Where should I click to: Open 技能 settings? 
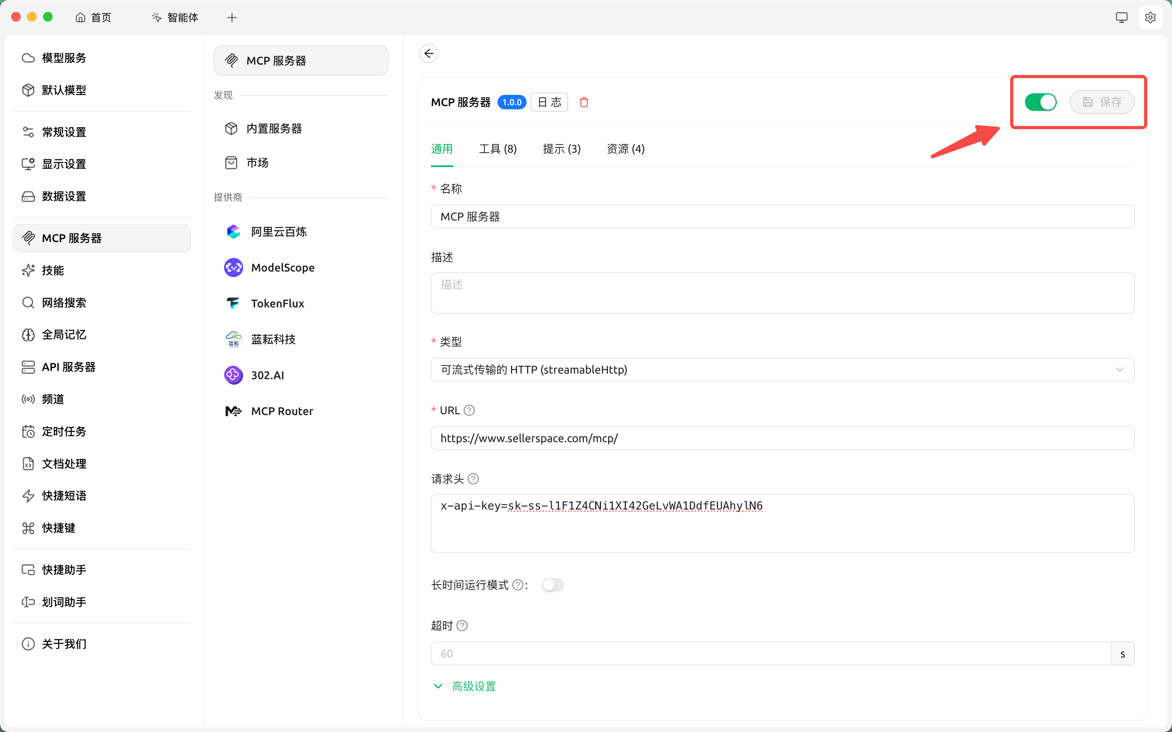[x=102, y=270]
